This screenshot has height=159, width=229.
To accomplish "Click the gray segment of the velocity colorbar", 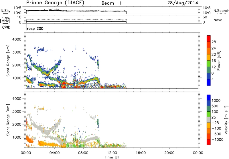I will (x=209, y=120).
